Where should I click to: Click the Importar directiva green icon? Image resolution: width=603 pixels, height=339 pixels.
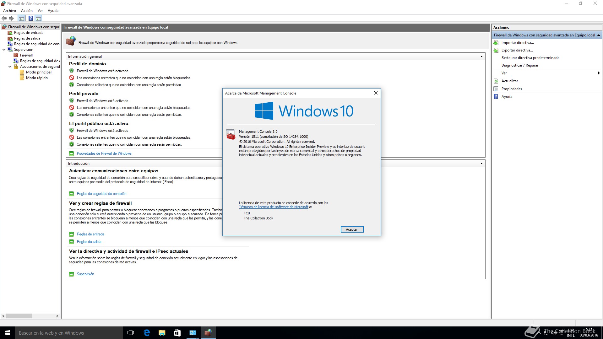coord(496,43)
